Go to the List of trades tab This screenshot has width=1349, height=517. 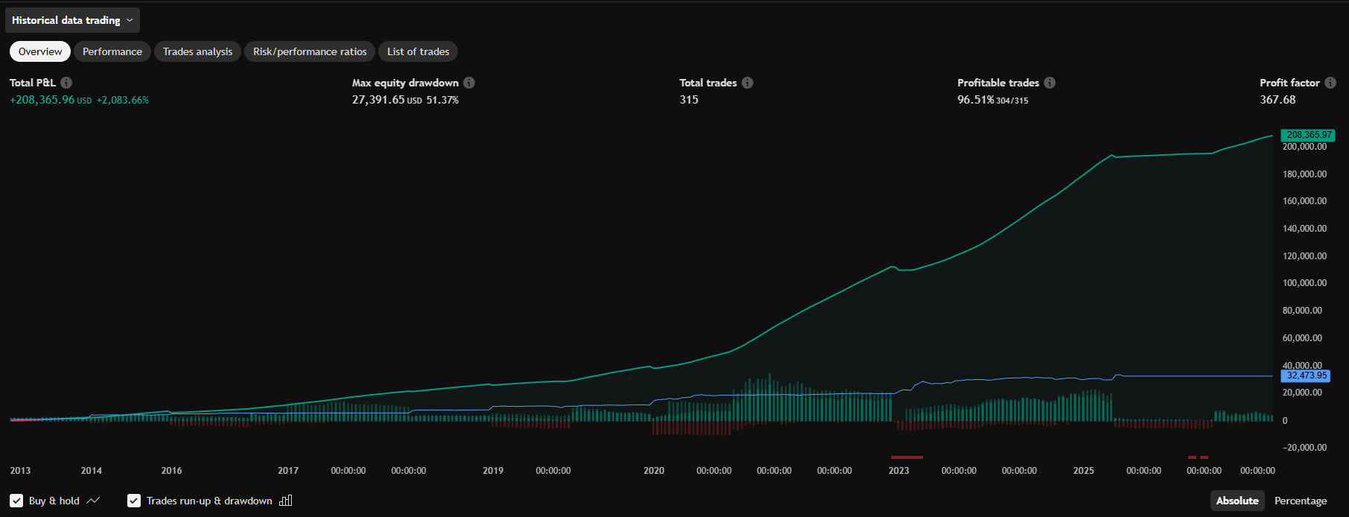click(x=418, y=51)
